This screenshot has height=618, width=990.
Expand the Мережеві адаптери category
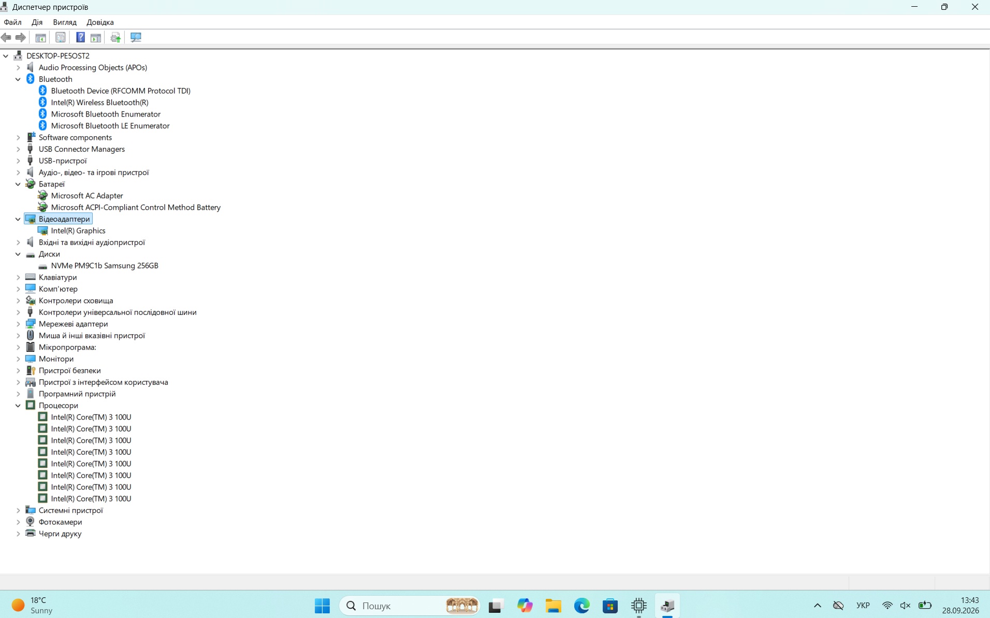point(18,324)
